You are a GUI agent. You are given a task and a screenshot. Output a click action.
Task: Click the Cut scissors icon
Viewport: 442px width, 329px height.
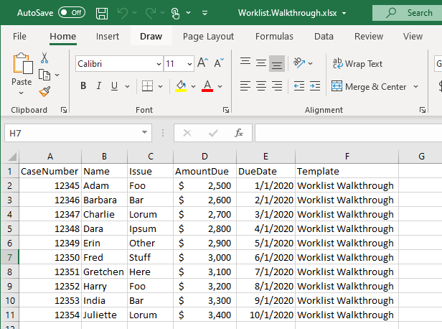[44, 57]
